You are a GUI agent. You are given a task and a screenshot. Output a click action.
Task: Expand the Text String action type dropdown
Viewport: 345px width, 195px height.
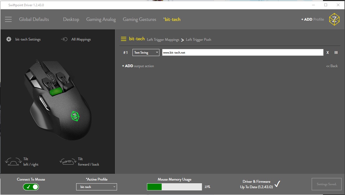coord(146,52)
